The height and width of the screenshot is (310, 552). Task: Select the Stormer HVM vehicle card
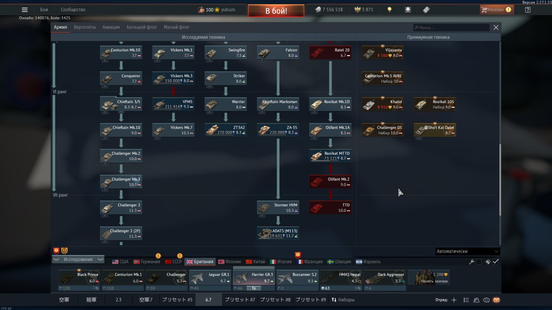(278, 208)
